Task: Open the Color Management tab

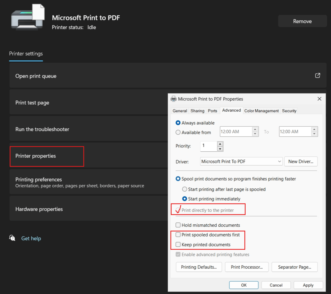Action: (x=261, y=111)
